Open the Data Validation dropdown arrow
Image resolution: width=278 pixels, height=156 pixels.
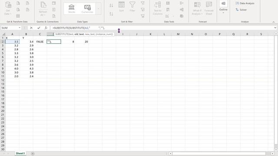pos(173,16)
